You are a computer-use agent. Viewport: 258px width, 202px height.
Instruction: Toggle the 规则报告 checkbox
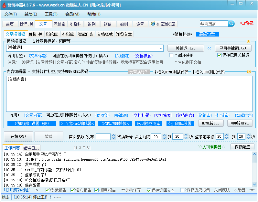click(96, 190)
